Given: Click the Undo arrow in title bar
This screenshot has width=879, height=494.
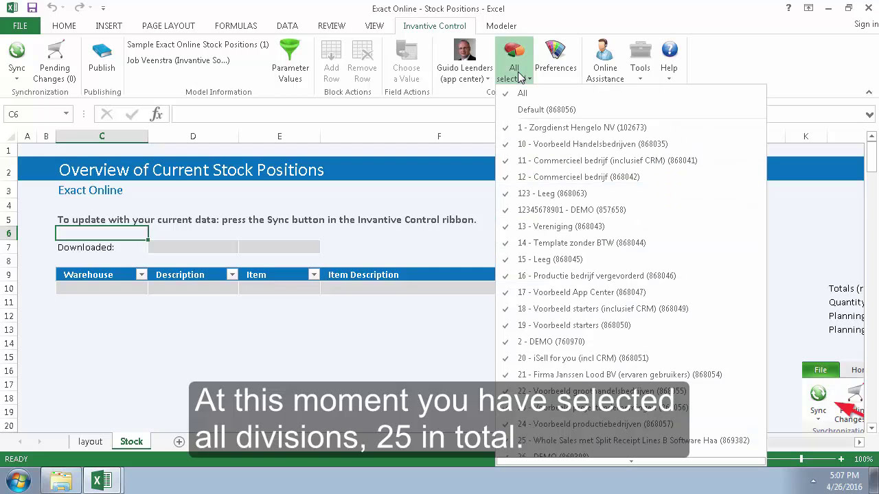Looking at the screenshot, I should coord(53,8).
